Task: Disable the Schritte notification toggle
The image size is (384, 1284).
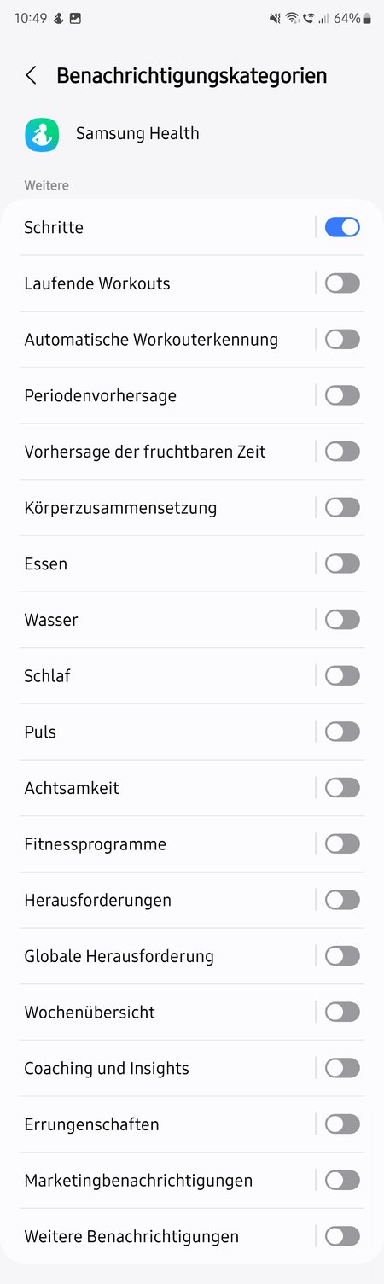Action: point(342,227)
